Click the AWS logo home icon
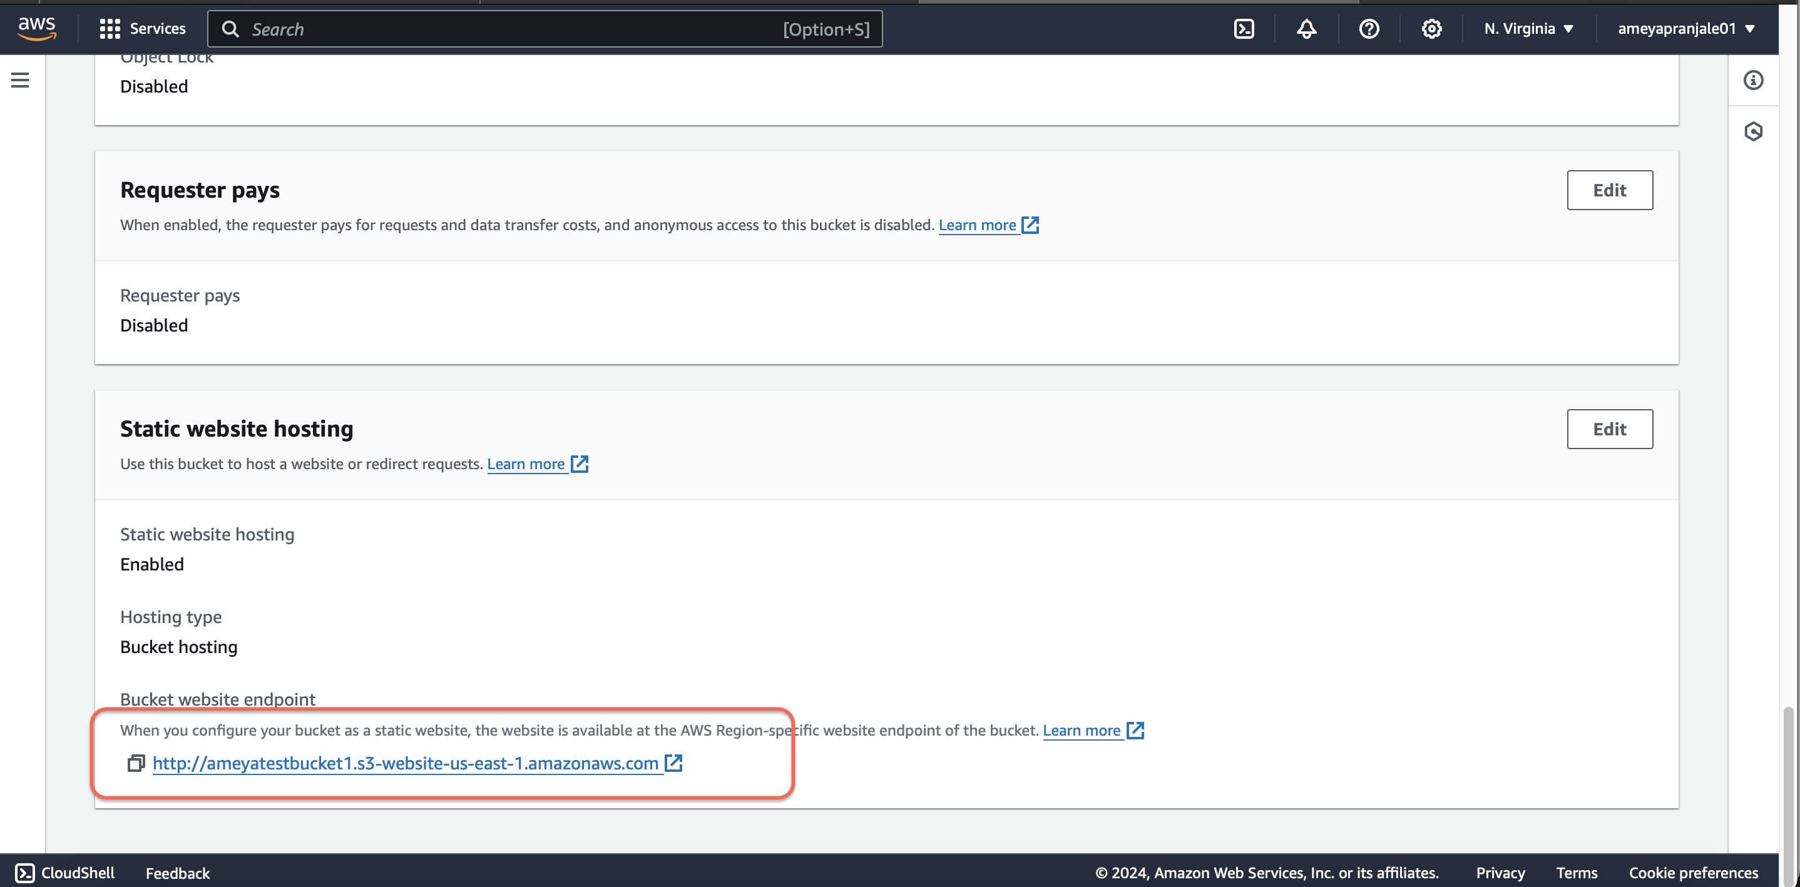 pyautogui.click(x=37, y=29)
